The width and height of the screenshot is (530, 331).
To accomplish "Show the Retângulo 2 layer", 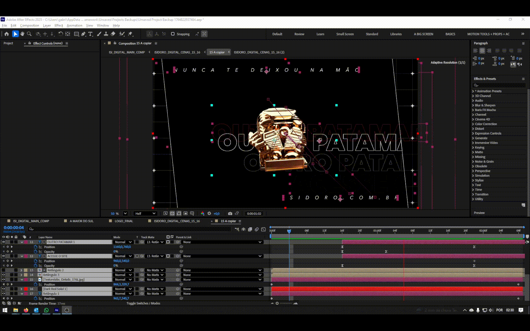I will click(3, 270).
